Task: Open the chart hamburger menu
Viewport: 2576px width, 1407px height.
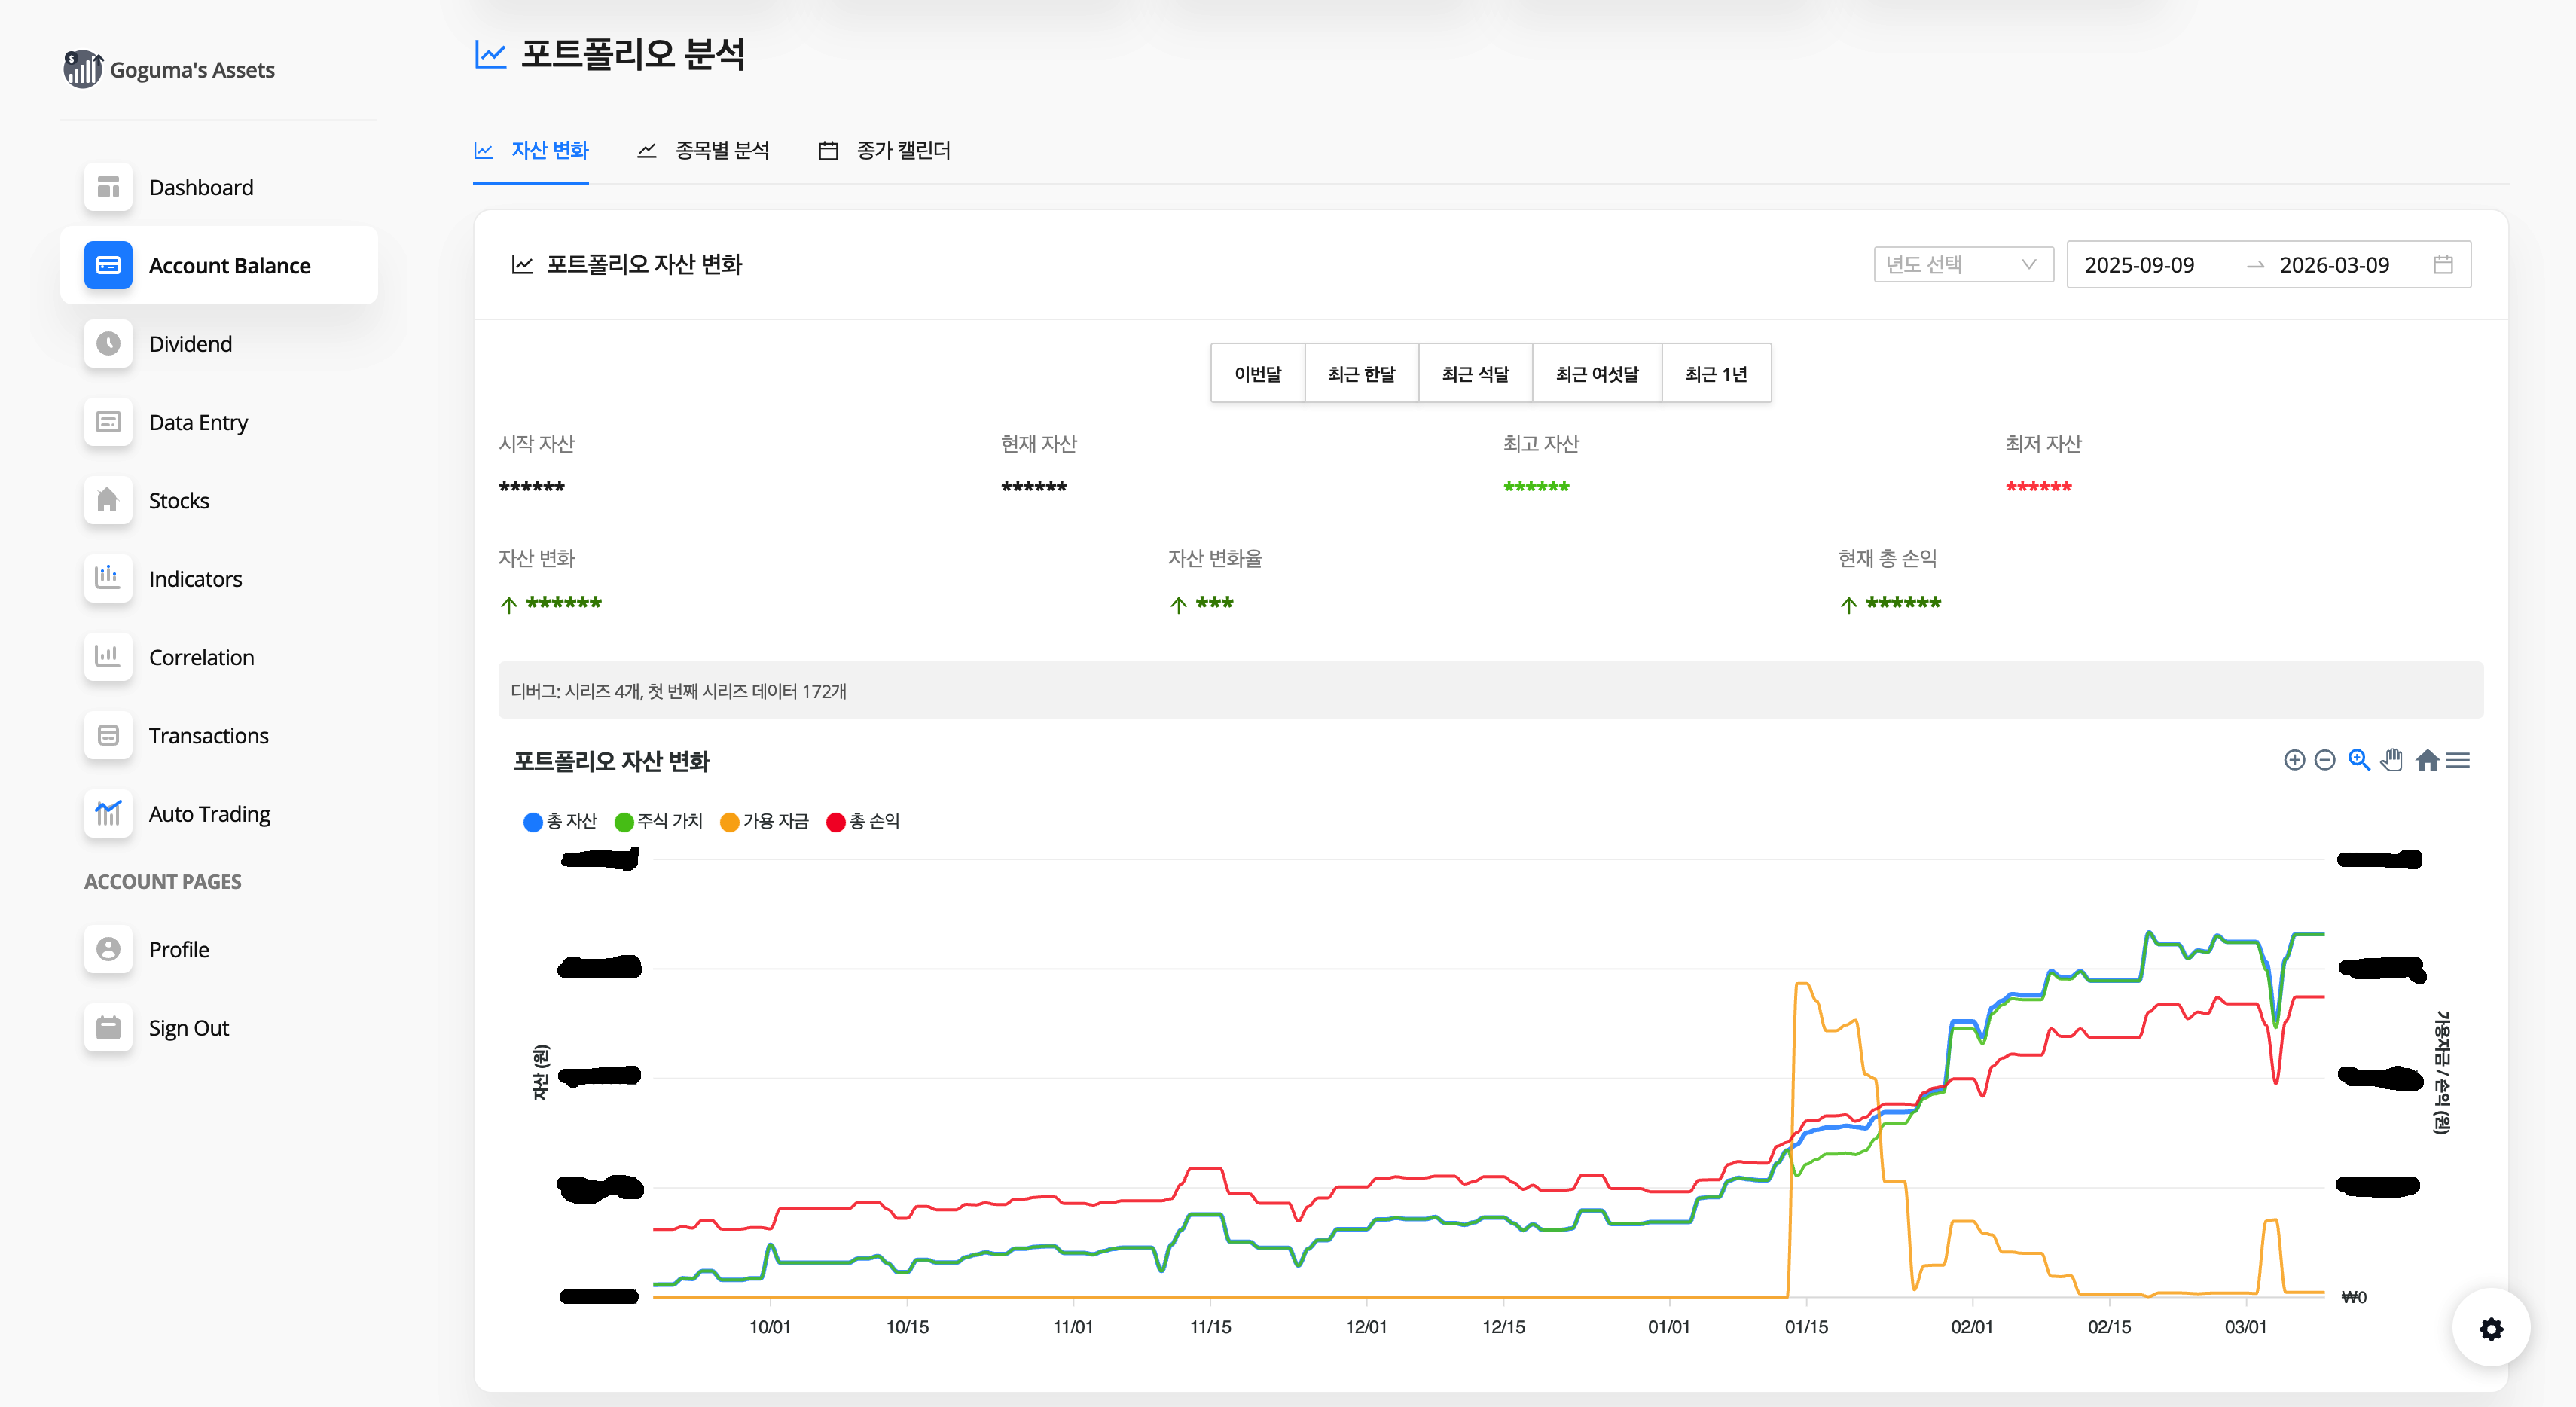Action: click(2458, 761)
